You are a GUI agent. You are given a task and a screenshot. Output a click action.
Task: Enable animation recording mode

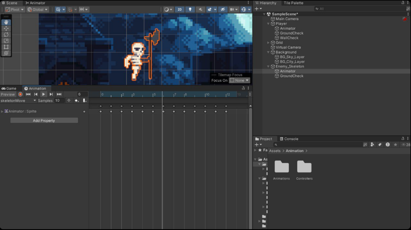20,94
